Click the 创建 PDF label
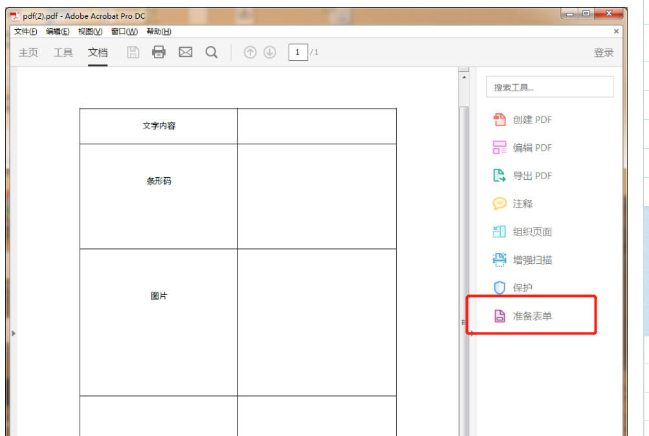The height and width of the screenshot is (436, 649). click(x=533, y=120)
